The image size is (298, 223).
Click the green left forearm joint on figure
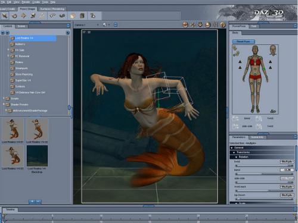point(264,69)
